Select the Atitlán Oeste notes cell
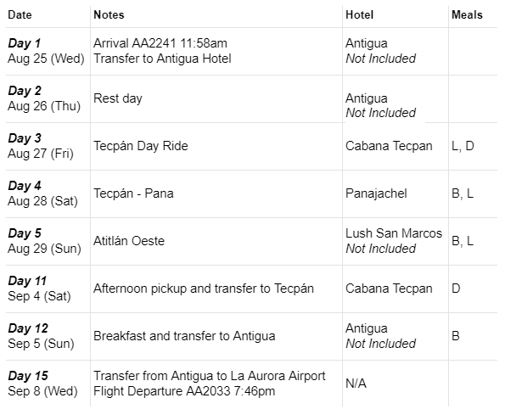The width and height of the screenshot is (505, 409). point(216,241)
